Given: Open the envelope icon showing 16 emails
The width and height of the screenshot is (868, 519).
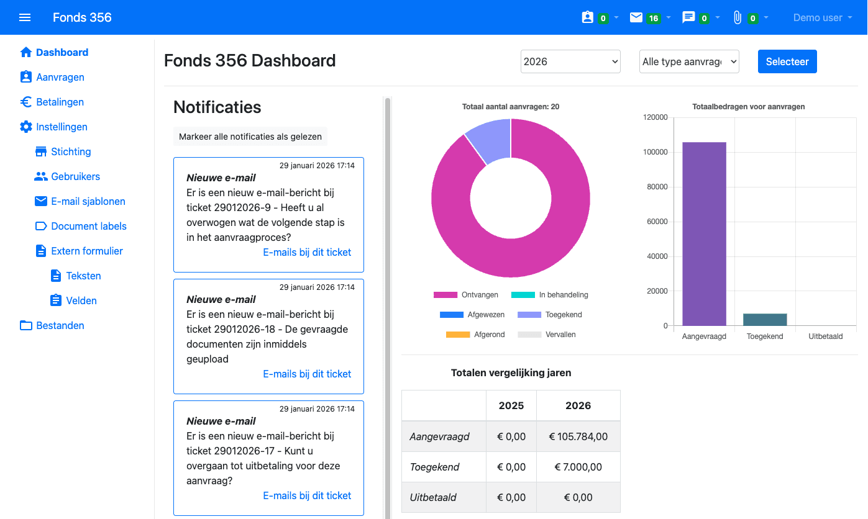Looking at the screenshot, I should point(636,17).
